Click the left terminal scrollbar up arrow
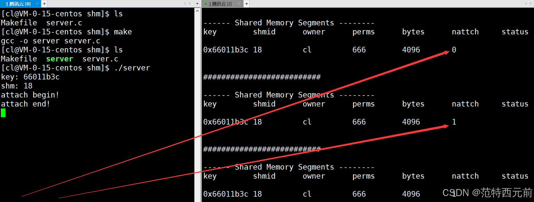534x202 pixels. pyautogui.click(x=197, y=11)
